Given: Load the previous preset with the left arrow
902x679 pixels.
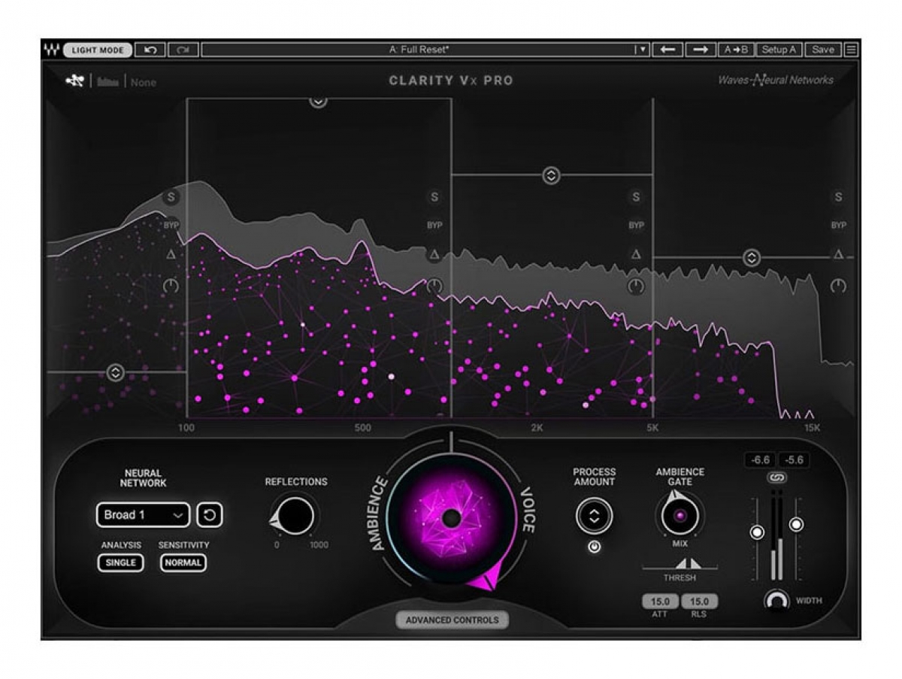Looking at the screenshot, I should click(667, 50).
